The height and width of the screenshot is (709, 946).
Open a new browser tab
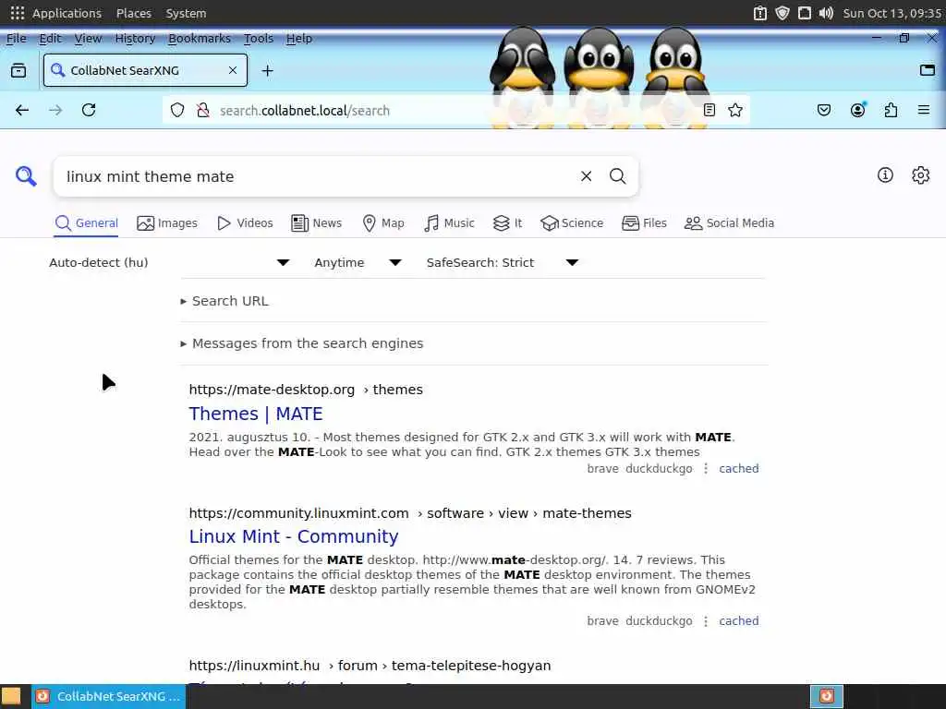point(267,71)
